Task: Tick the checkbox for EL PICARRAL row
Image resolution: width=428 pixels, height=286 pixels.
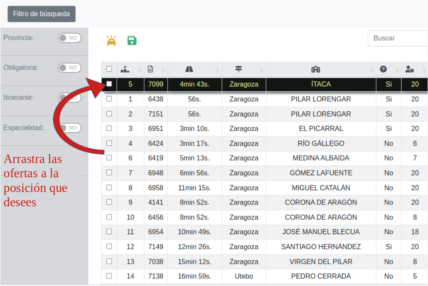Action: pyautogui.click(x=109, y=128)
